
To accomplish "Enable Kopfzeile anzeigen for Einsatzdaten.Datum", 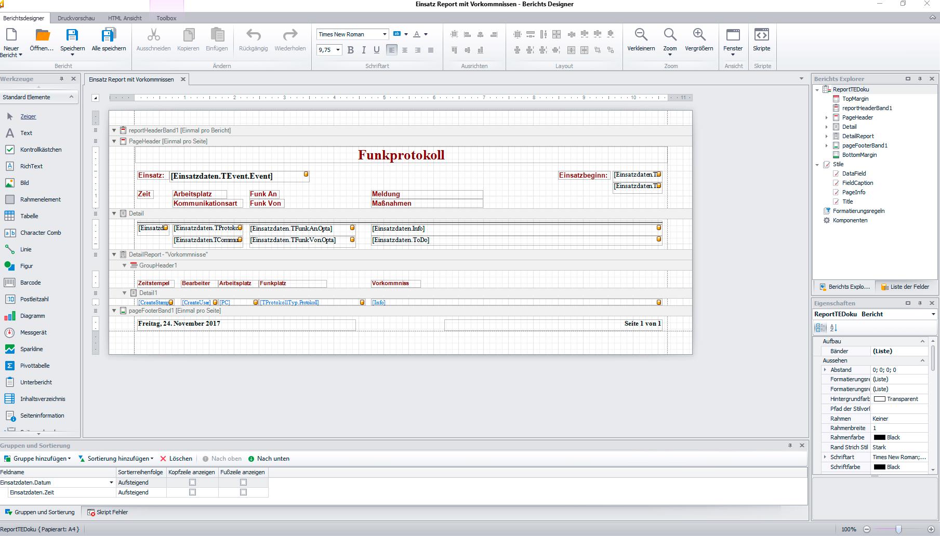I will click(192, 483).
